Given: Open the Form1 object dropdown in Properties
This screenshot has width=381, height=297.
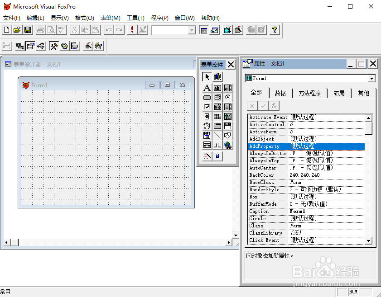Looking at the screenshot, I should point(371,78).
